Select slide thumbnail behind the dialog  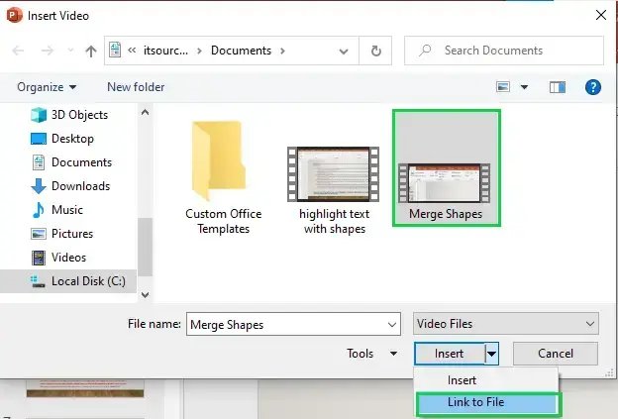point(85,388)
